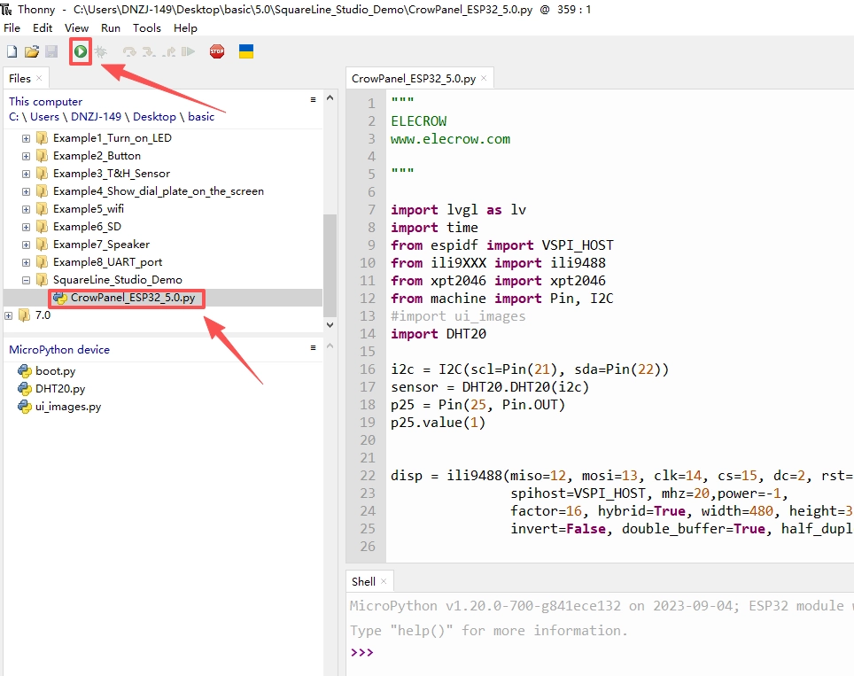
Task: Click Python icon beside CrowPanel_ESP32_5.0.py
Action: 60,298
